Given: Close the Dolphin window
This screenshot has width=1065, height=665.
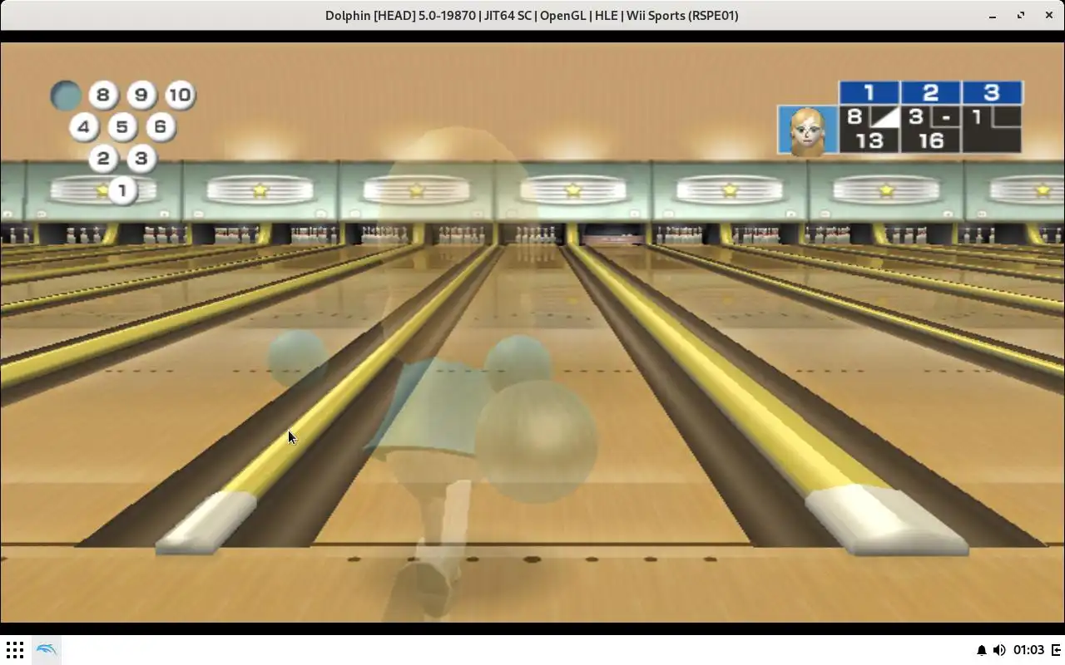Looking at the screenshot, I should pyautogui.click(x=1048, y=15).
